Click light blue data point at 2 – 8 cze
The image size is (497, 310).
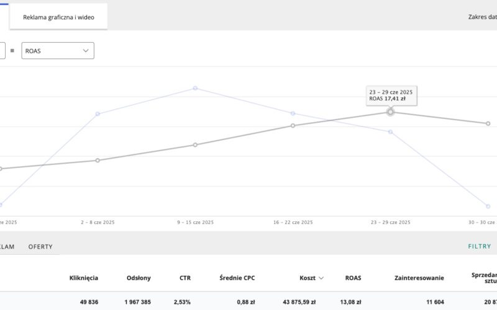[x=98, y=113]
